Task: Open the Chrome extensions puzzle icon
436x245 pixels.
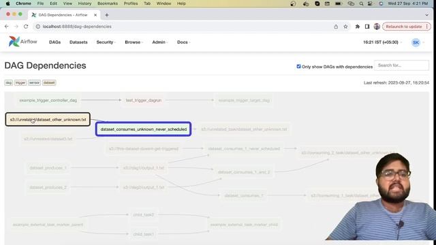Action: (x=358, y=27)
